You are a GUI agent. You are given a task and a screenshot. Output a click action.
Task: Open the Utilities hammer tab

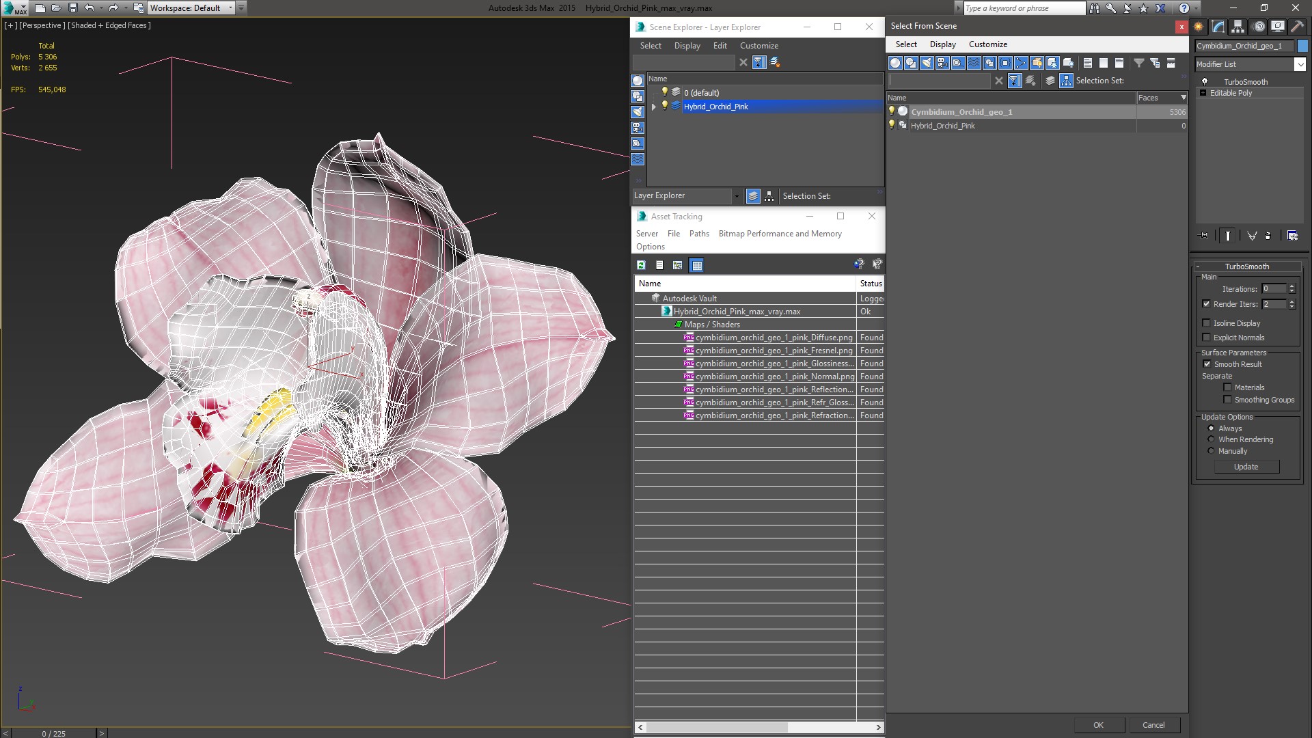[x=1297, y=27]
